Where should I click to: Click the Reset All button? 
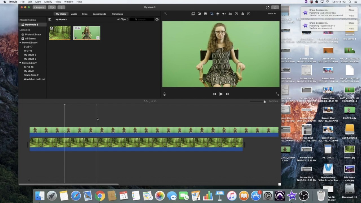point(272,14)
